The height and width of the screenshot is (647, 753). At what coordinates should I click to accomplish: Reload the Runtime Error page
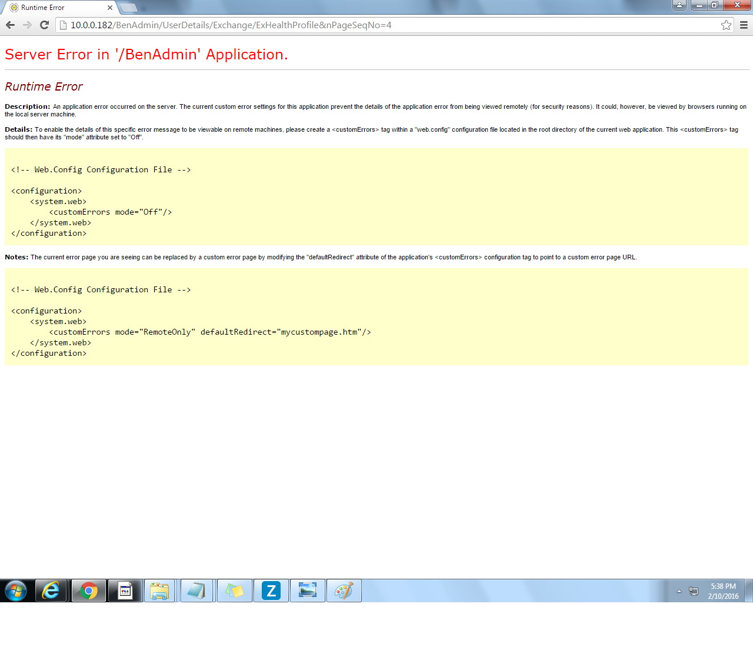click(x=44, y=25)
